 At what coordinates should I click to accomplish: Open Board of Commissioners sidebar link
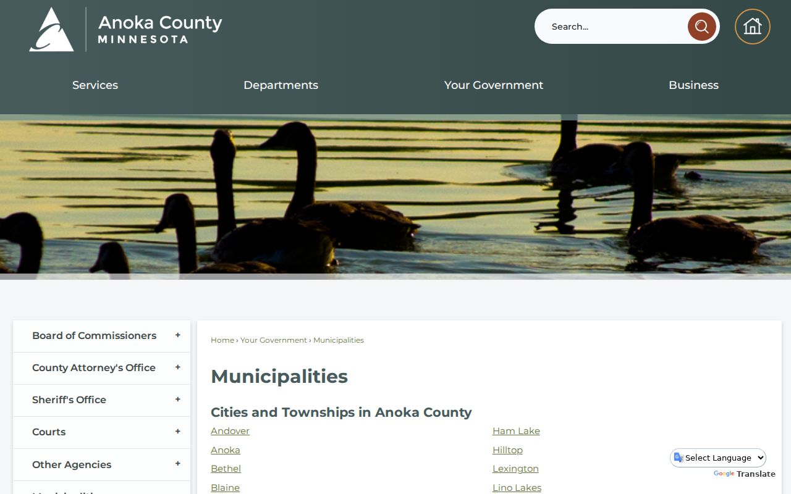[x=94, y=335]
